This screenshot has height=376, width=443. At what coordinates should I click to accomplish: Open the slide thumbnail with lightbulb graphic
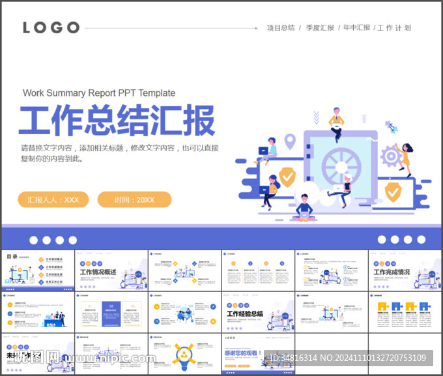pos(185,354)
